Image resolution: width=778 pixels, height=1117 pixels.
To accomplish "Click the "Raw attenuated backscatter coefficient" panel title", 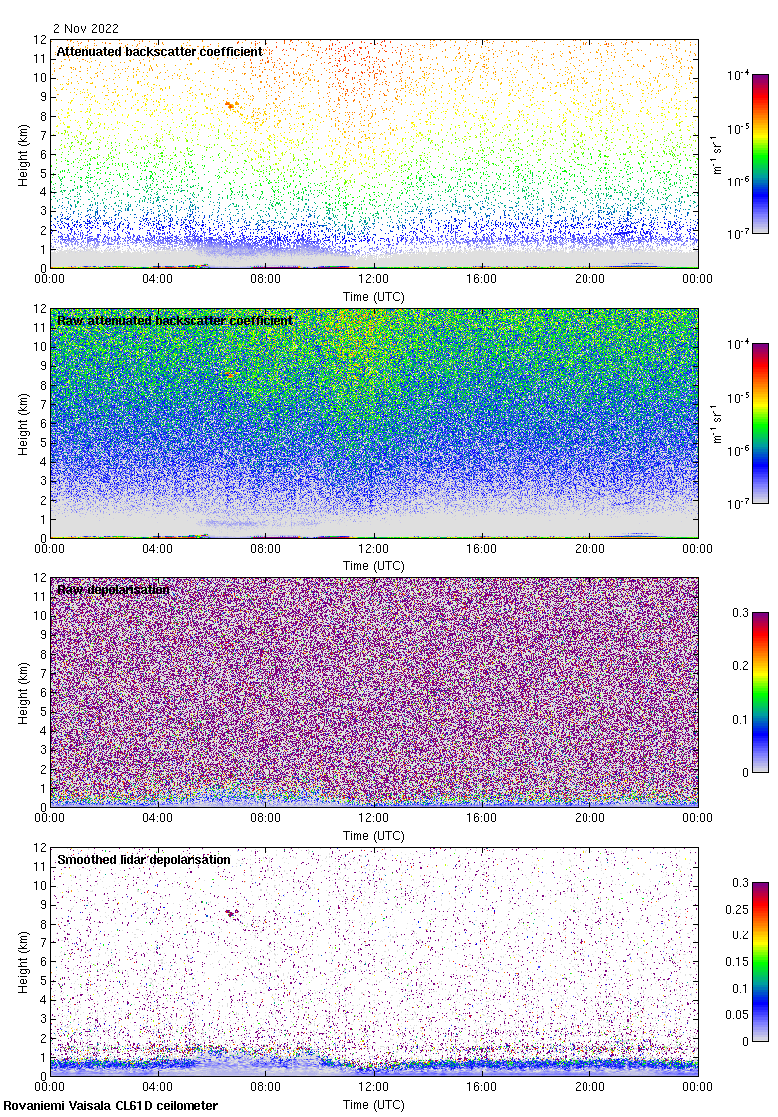I will pos(175,320).
